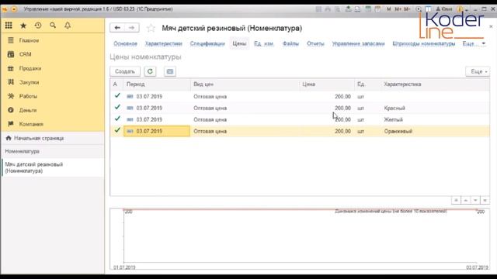Click checkmark in first price row
The image size is (497, 279).
pos(117,95)
